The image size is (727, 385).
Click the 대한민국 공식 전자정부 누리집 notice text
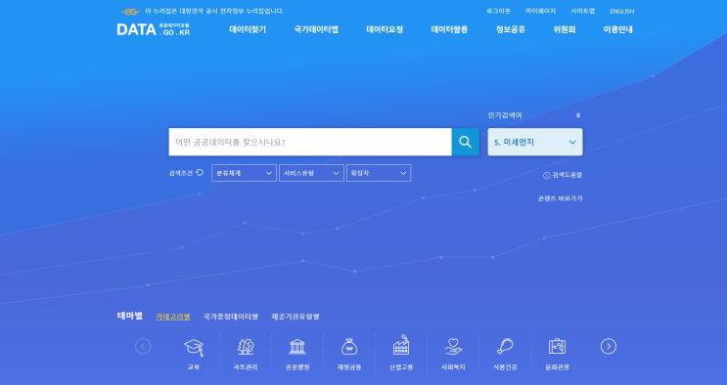click(x=214, y=11)
